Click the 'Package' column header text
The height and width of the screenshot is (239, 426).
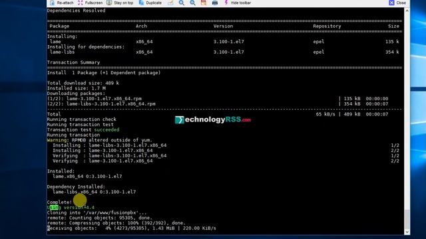59,26
